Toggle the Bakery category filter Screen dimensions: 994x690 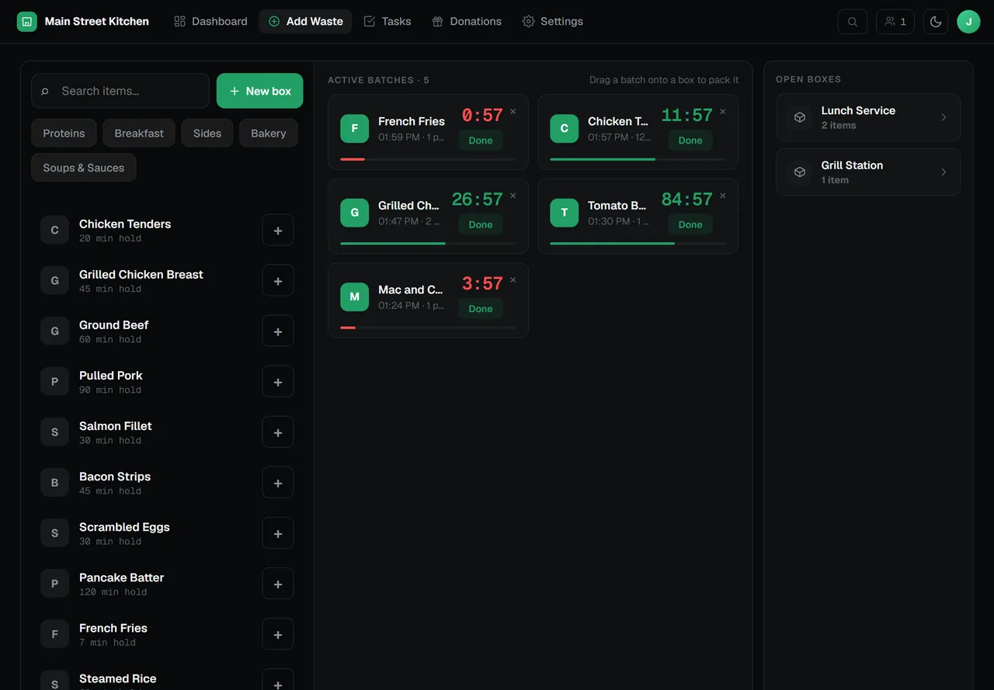269,133
